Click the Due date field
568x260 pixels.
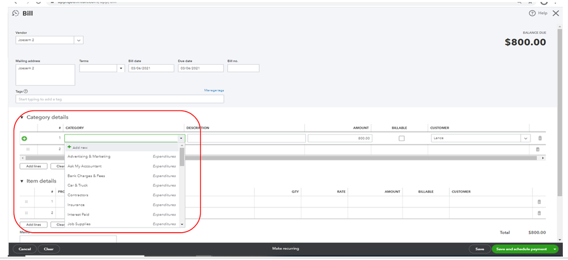201,68
